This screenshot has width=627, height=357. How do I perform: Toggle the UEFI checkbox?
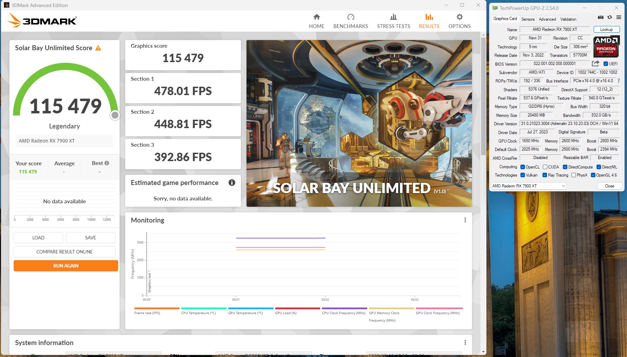tap(606, 64)
